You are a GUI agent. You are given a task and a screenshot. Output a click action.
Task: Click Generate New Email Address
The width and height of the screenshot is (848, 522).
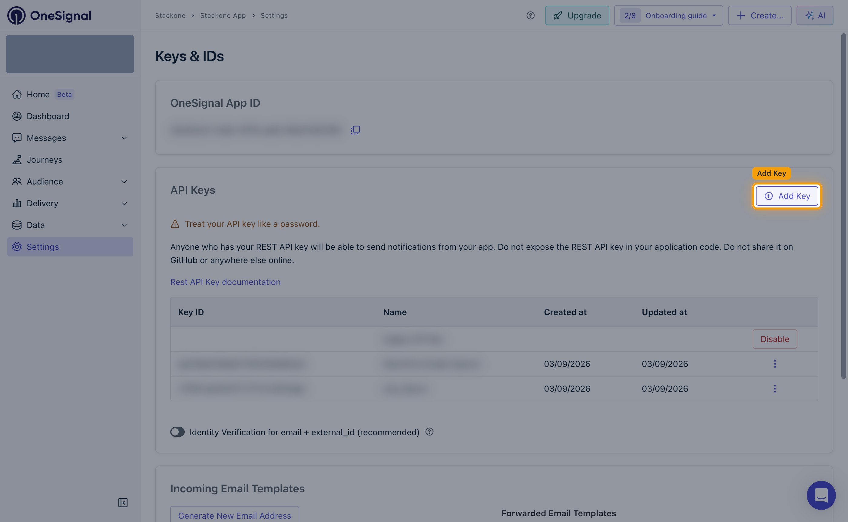click(x=235, y=515)
